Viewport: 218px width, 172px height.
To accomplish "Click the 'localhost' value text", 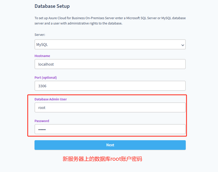I will click(x=46, y=64).
